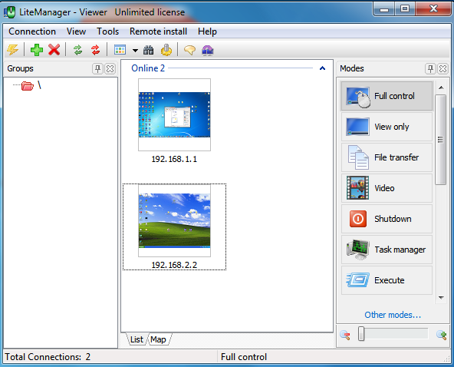Click the 192.168.1.1 label
Image resolution: width=454 pixels, height=367 pixels.
click(x=174, y=159)
